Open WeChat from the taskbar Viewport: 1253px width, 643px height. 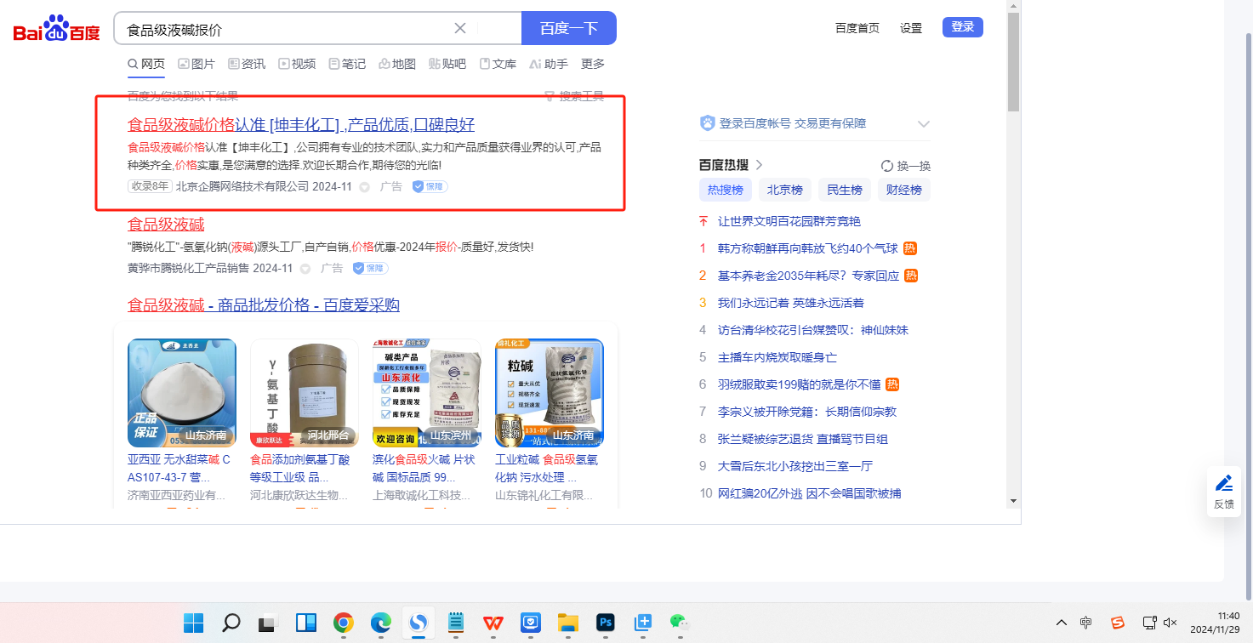[x=678, y=623]
